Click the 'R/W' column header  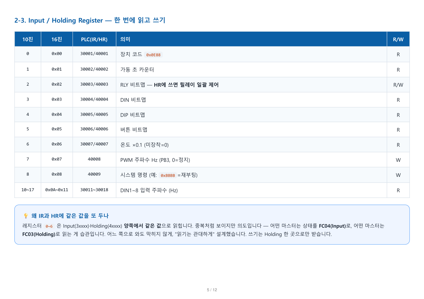[x=398, y=39]
